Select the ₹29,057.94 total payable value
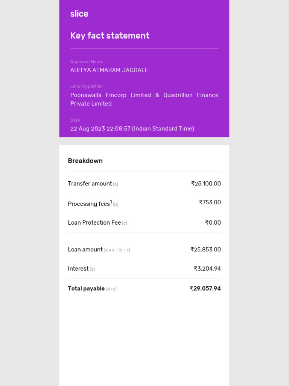This screenshot has width=289, height=386. (205, 289)
